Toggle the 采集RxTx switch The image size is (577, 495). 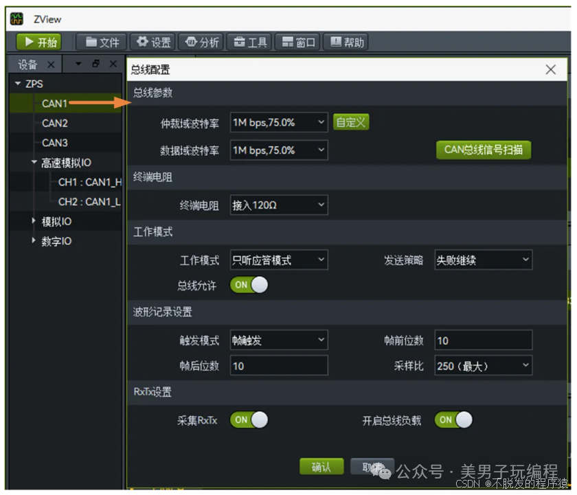coord(249,419)
